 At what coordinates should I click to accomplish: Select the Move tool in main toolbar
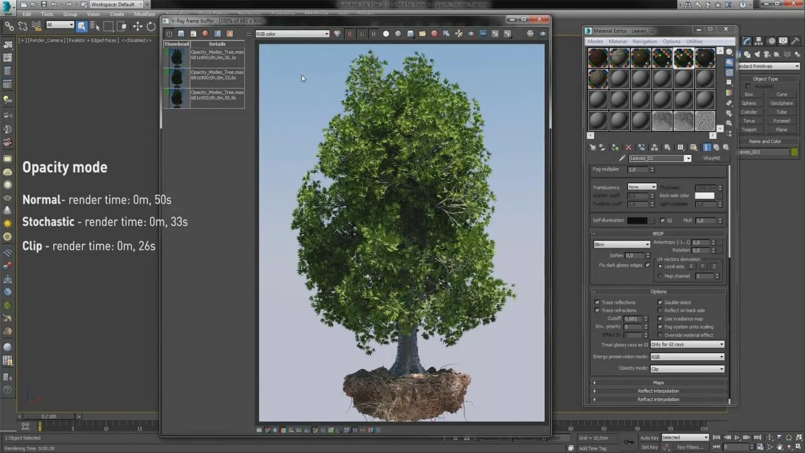point(137,27)
